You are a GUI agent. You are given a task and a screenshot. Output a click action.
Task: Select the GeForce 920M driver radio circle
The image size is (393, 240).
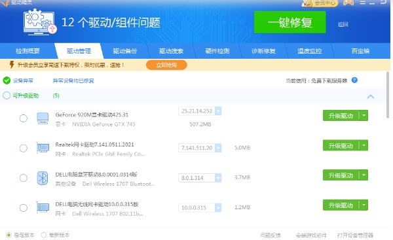pyautogui.click(x=24, y=118)
